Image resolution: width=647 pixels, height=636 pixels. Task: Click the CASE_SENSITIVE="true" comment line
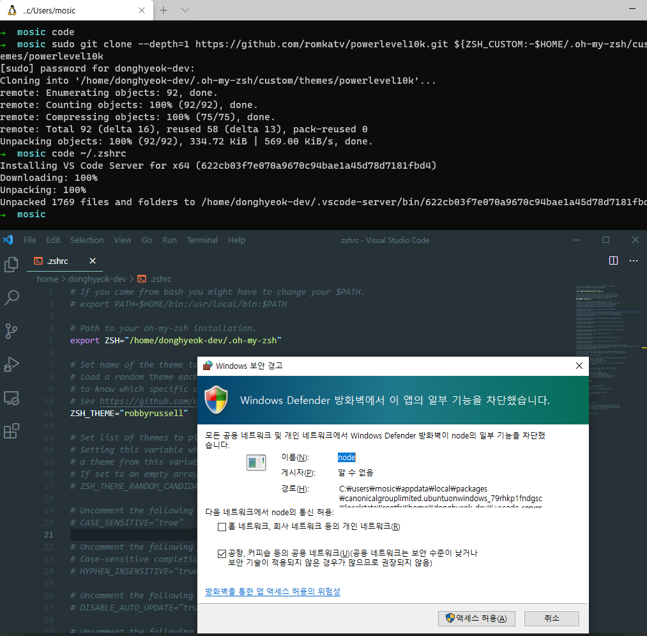coord(126,523)
